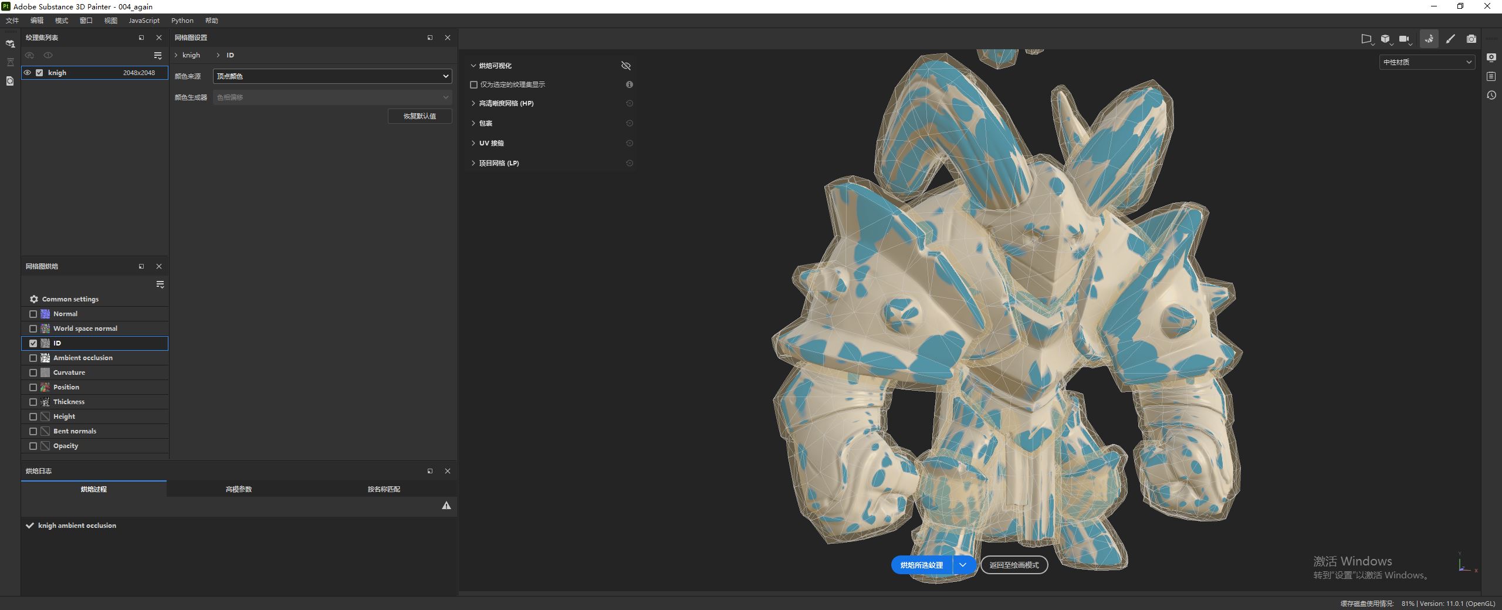Toggle the bake visualization hidden-eye icon

click(x=626, y=66)
